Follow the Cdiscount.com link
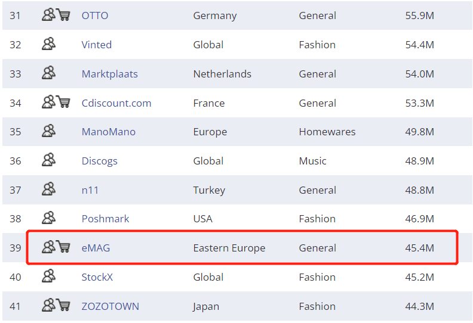Image resolution: width=473 pixels, height=323 pixels. (116, 103)
